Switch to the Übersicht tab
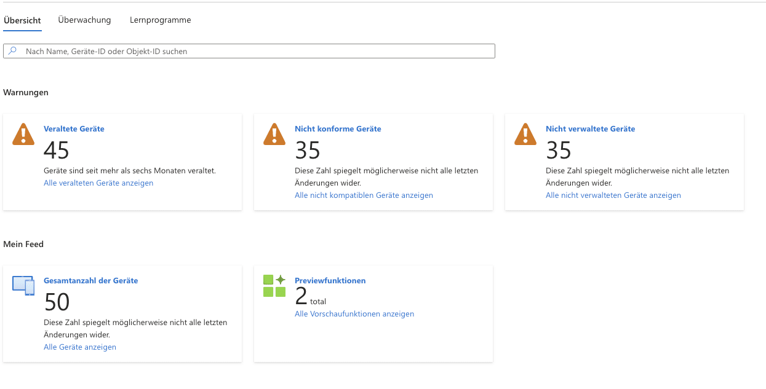766x389 pixels. tap(22, 20)
